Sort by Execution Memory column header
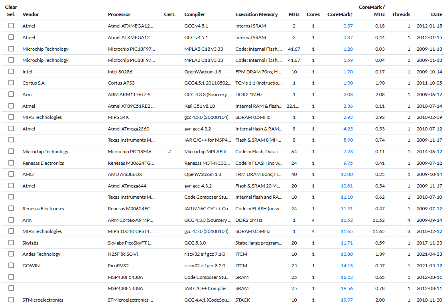Screen dimensions: 445x306 point(256,14)
